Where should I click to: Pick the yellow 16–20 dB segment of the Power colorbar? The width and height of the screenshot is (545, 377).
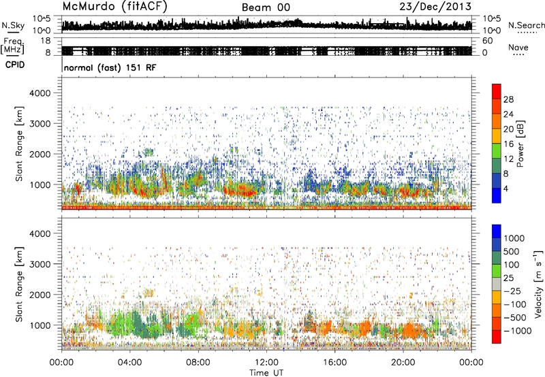(x=497, y=136)
